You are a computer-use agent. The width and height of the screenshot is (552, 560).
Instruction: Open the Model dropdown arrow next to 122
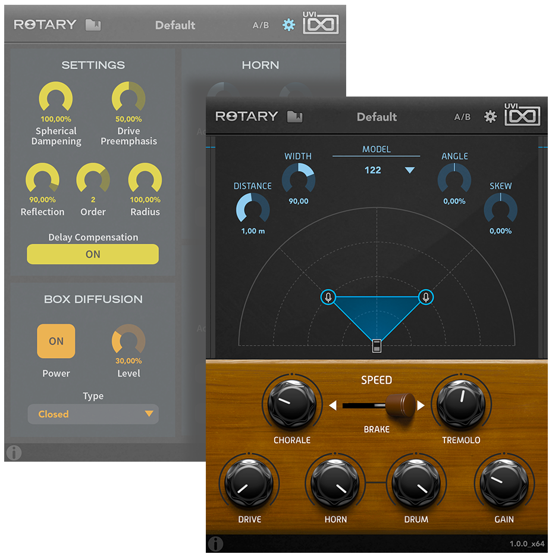click(410, 170)
